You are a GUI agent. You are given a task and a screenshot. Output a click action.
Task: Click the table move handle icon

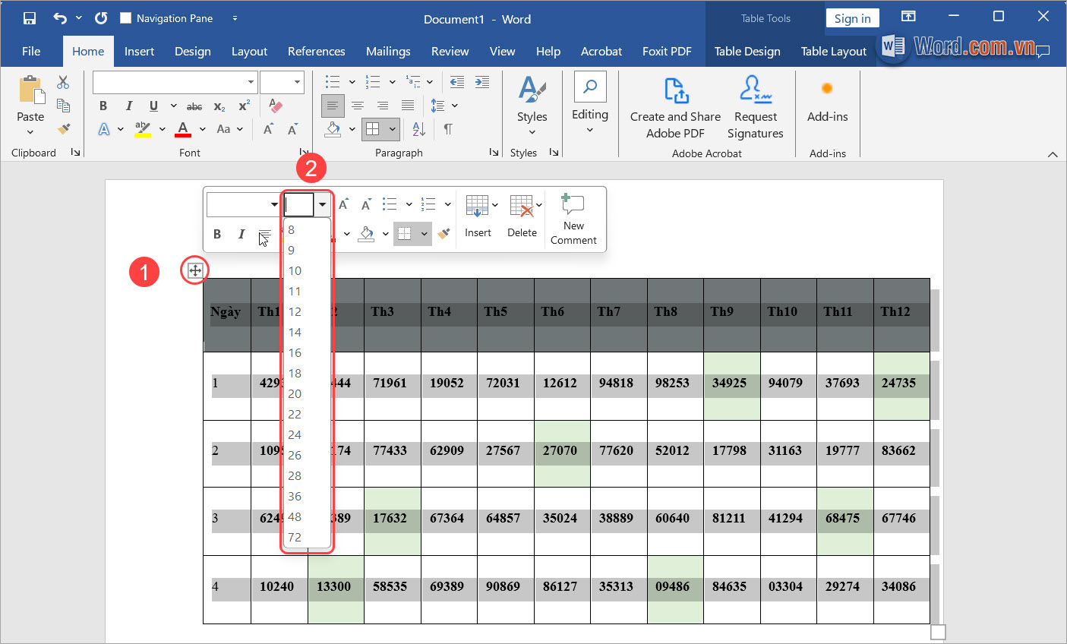click(195, 270)
